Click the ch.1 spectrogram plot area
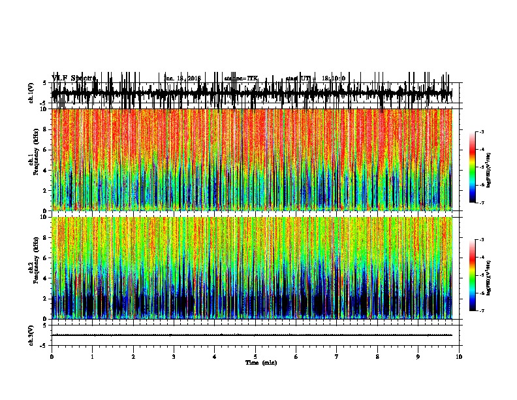 [251, 159]
